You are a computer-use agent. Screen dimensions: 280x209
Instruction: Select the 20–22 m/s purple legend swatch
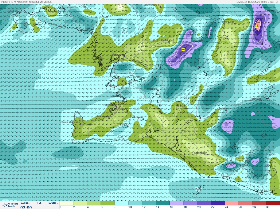point(204,203)
